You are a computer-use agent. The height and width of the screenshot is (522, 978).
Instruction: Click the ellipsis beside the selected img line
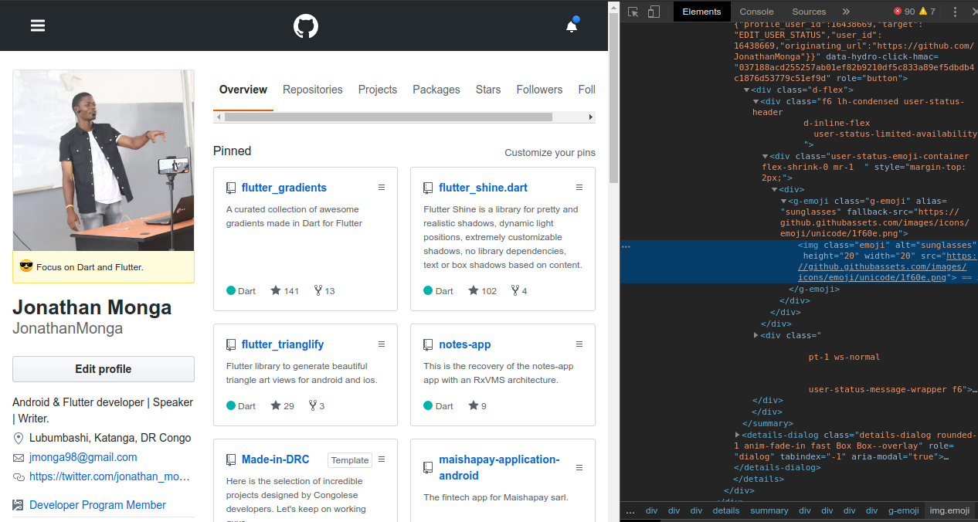point(626,246)
